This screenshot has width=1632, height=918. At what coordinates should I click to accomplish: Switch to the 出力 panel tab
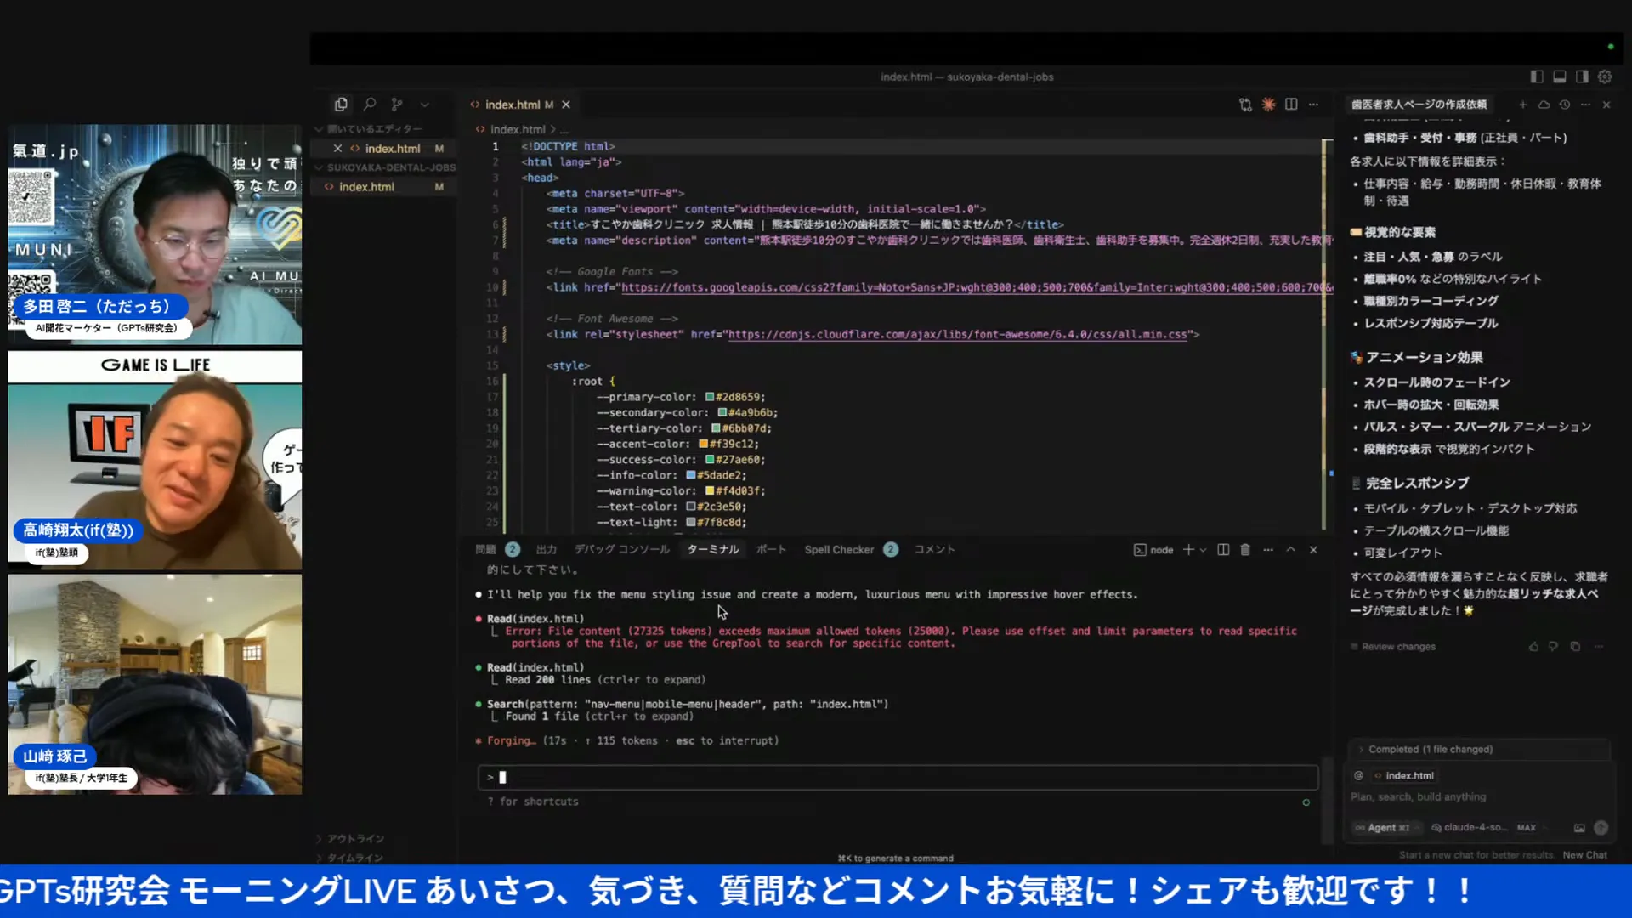(547, 550)
